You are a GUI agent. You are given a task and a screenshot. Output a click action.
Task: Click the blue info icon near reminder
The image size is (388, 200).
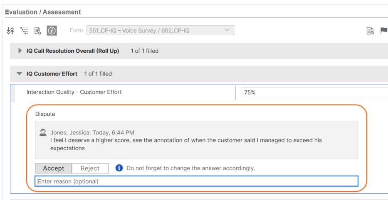119,168
